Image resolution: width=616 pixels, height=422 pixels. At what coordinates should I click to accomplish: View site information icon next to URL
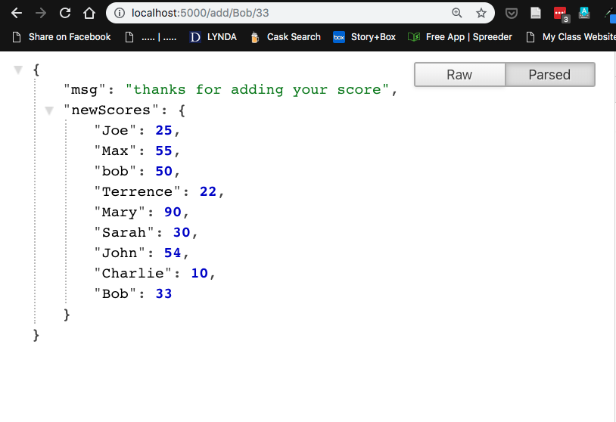[x=120, y=13]
